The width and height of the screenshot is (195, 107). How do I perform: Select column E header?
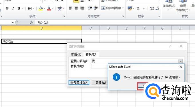126,28
